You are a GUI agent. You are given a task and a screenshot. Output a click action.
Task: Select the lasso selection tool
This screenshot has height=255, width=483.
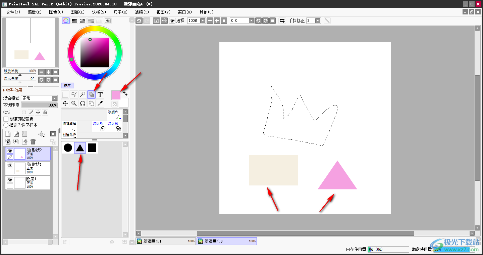click(74, 95)
